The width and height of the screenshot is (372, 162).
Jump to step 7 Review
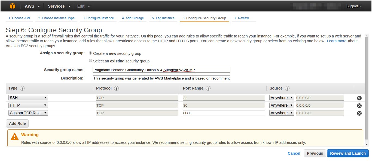point(242,18)
